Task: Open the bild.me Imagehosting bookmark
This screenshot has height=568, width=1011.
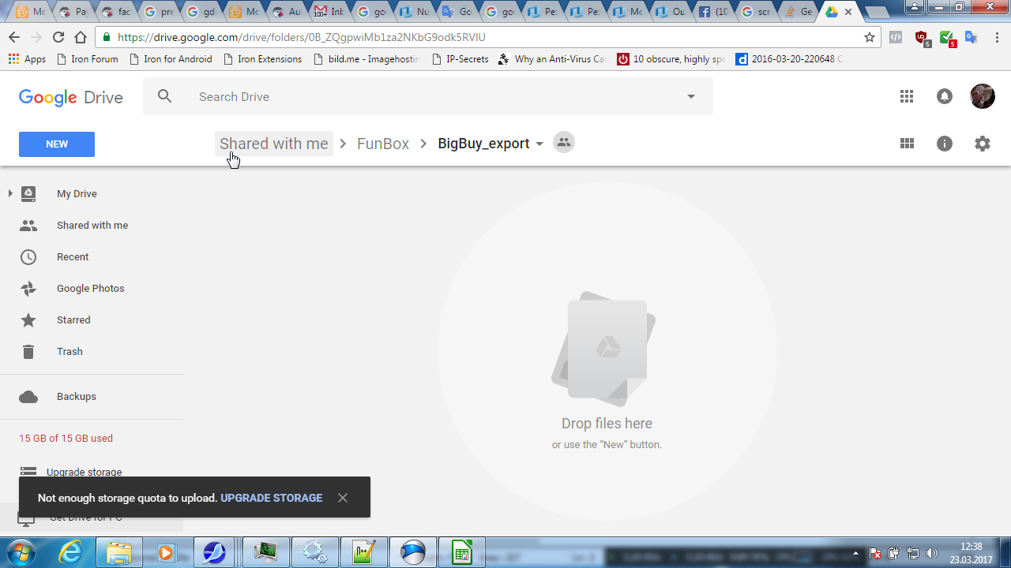Action: pos(366,59)
